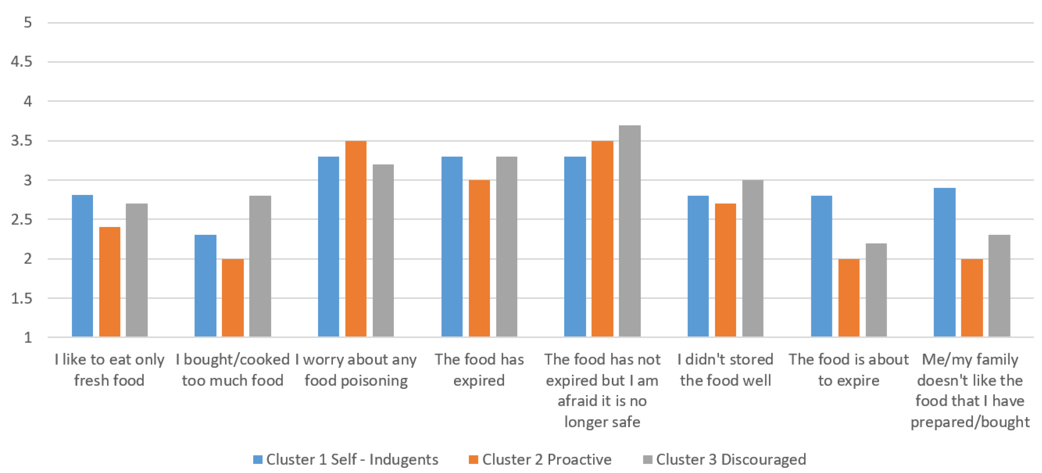Select the 'Cluster 3 Discouraged' legend label
Image resolution: width=1042 pixels, height=473 pixels.
click(731, 460)
